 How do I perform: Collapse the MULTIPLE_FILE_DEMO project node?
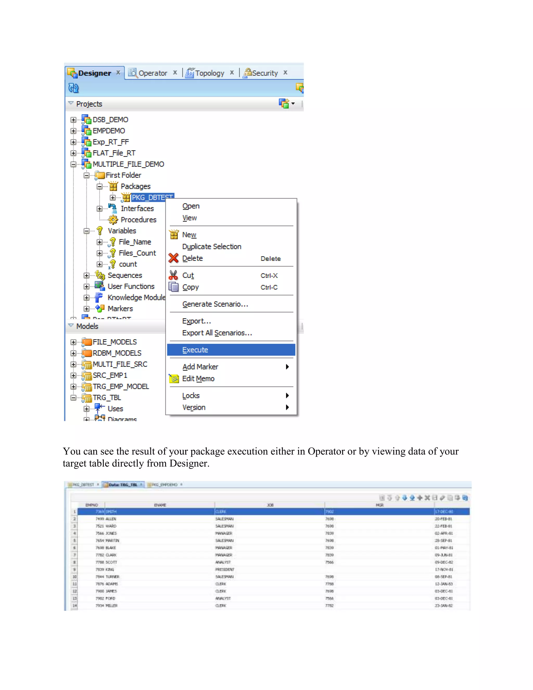tap(73, 164)
